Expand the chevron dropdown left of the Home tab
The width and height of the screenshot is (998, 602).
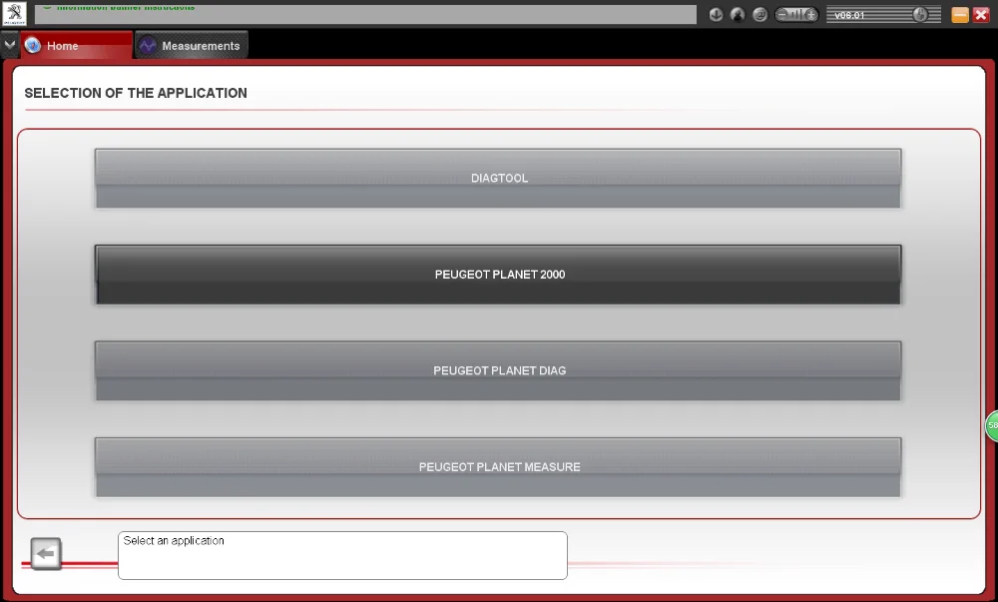pos(10,45)
